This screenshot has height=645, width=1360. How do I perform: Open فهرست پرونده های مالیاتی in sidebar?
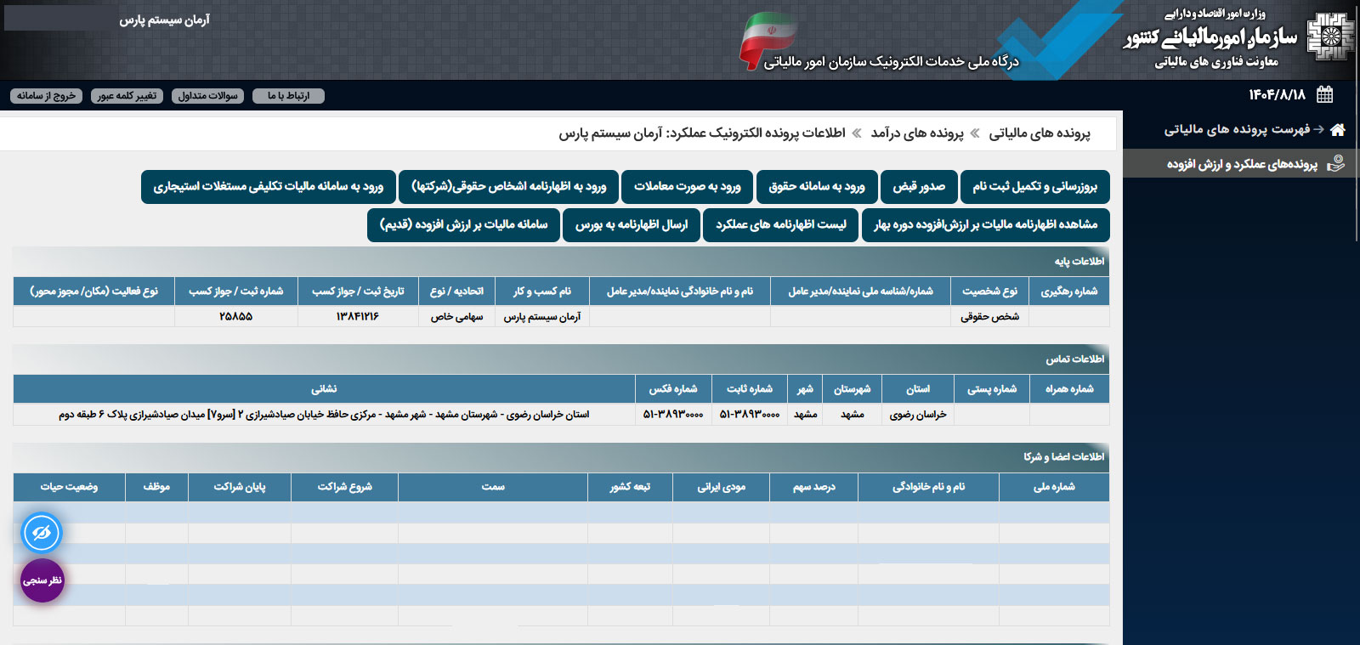[x=1237, y=130]
